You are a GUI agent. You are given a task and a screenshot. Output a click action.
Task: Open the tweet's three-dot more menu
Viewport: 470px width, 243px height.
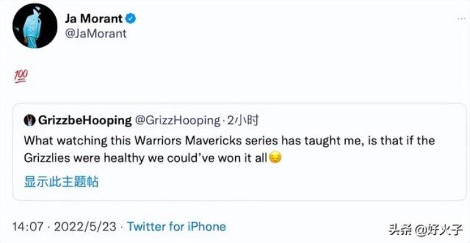pyautogui.click(x=461, y=19)
